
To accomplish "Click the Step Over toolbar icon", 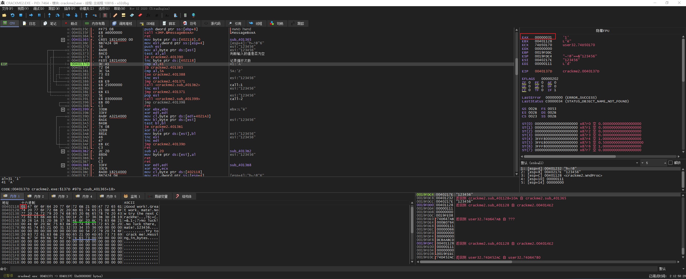I will tap(57, 15).
